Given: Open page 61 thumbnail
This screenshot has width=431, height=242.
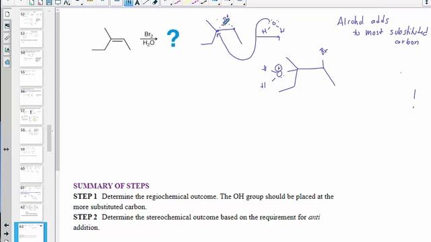Looking at the screenshot, I should [x=31, y=193].
